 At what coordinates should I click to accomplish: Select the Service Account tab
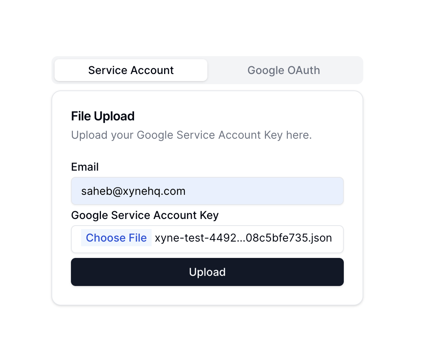(131, 70)
